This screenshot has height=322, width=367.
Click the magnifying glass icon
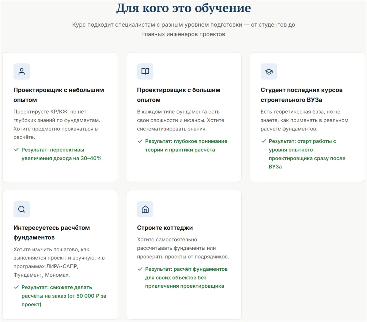tap(22, 209)
